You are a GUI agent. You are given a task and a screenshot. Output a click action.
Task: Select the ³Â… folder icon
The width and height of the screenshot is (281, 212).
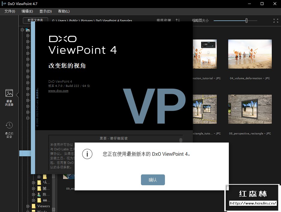pos(39,183)
